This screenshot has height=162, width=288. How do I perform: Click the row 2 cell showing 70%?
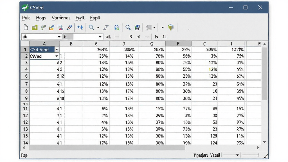pyautogui.click(x=152, y=56)
